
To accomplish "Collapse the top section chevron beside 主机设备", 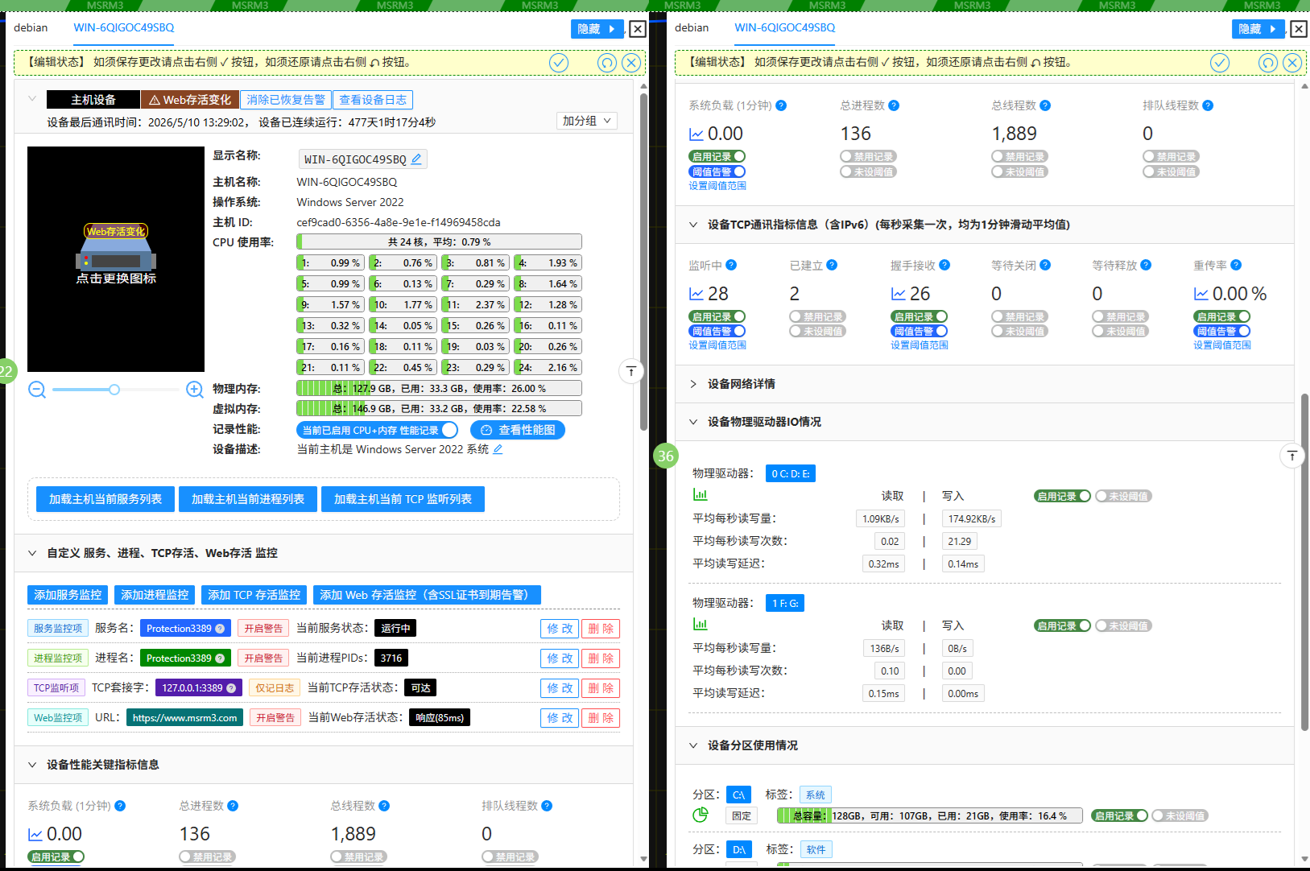I will tap(32, 99).
